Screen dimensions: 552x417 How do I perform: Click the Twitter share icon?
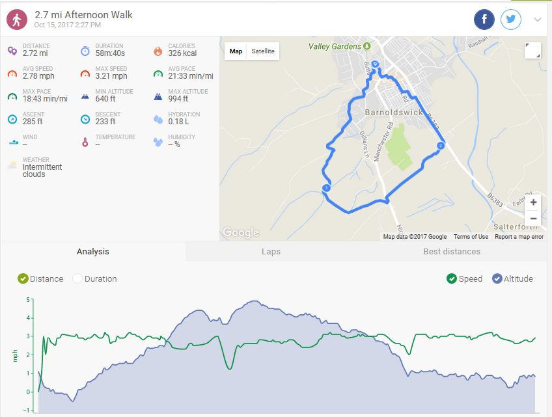click(511, 20)
